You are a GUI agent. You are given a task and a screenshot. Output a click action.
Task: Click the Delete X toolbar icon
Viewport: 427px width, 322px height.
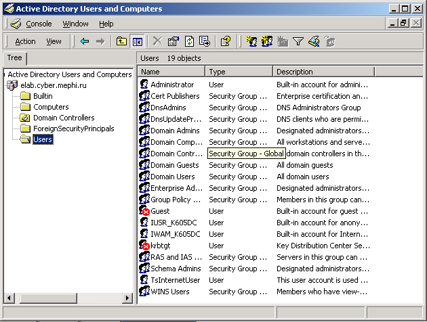tap(157, 41)
